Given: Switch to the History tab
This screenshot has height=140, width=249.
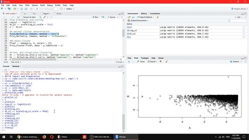Looking at the screenshot, I should pyautogui.click(x=144, y=14).
